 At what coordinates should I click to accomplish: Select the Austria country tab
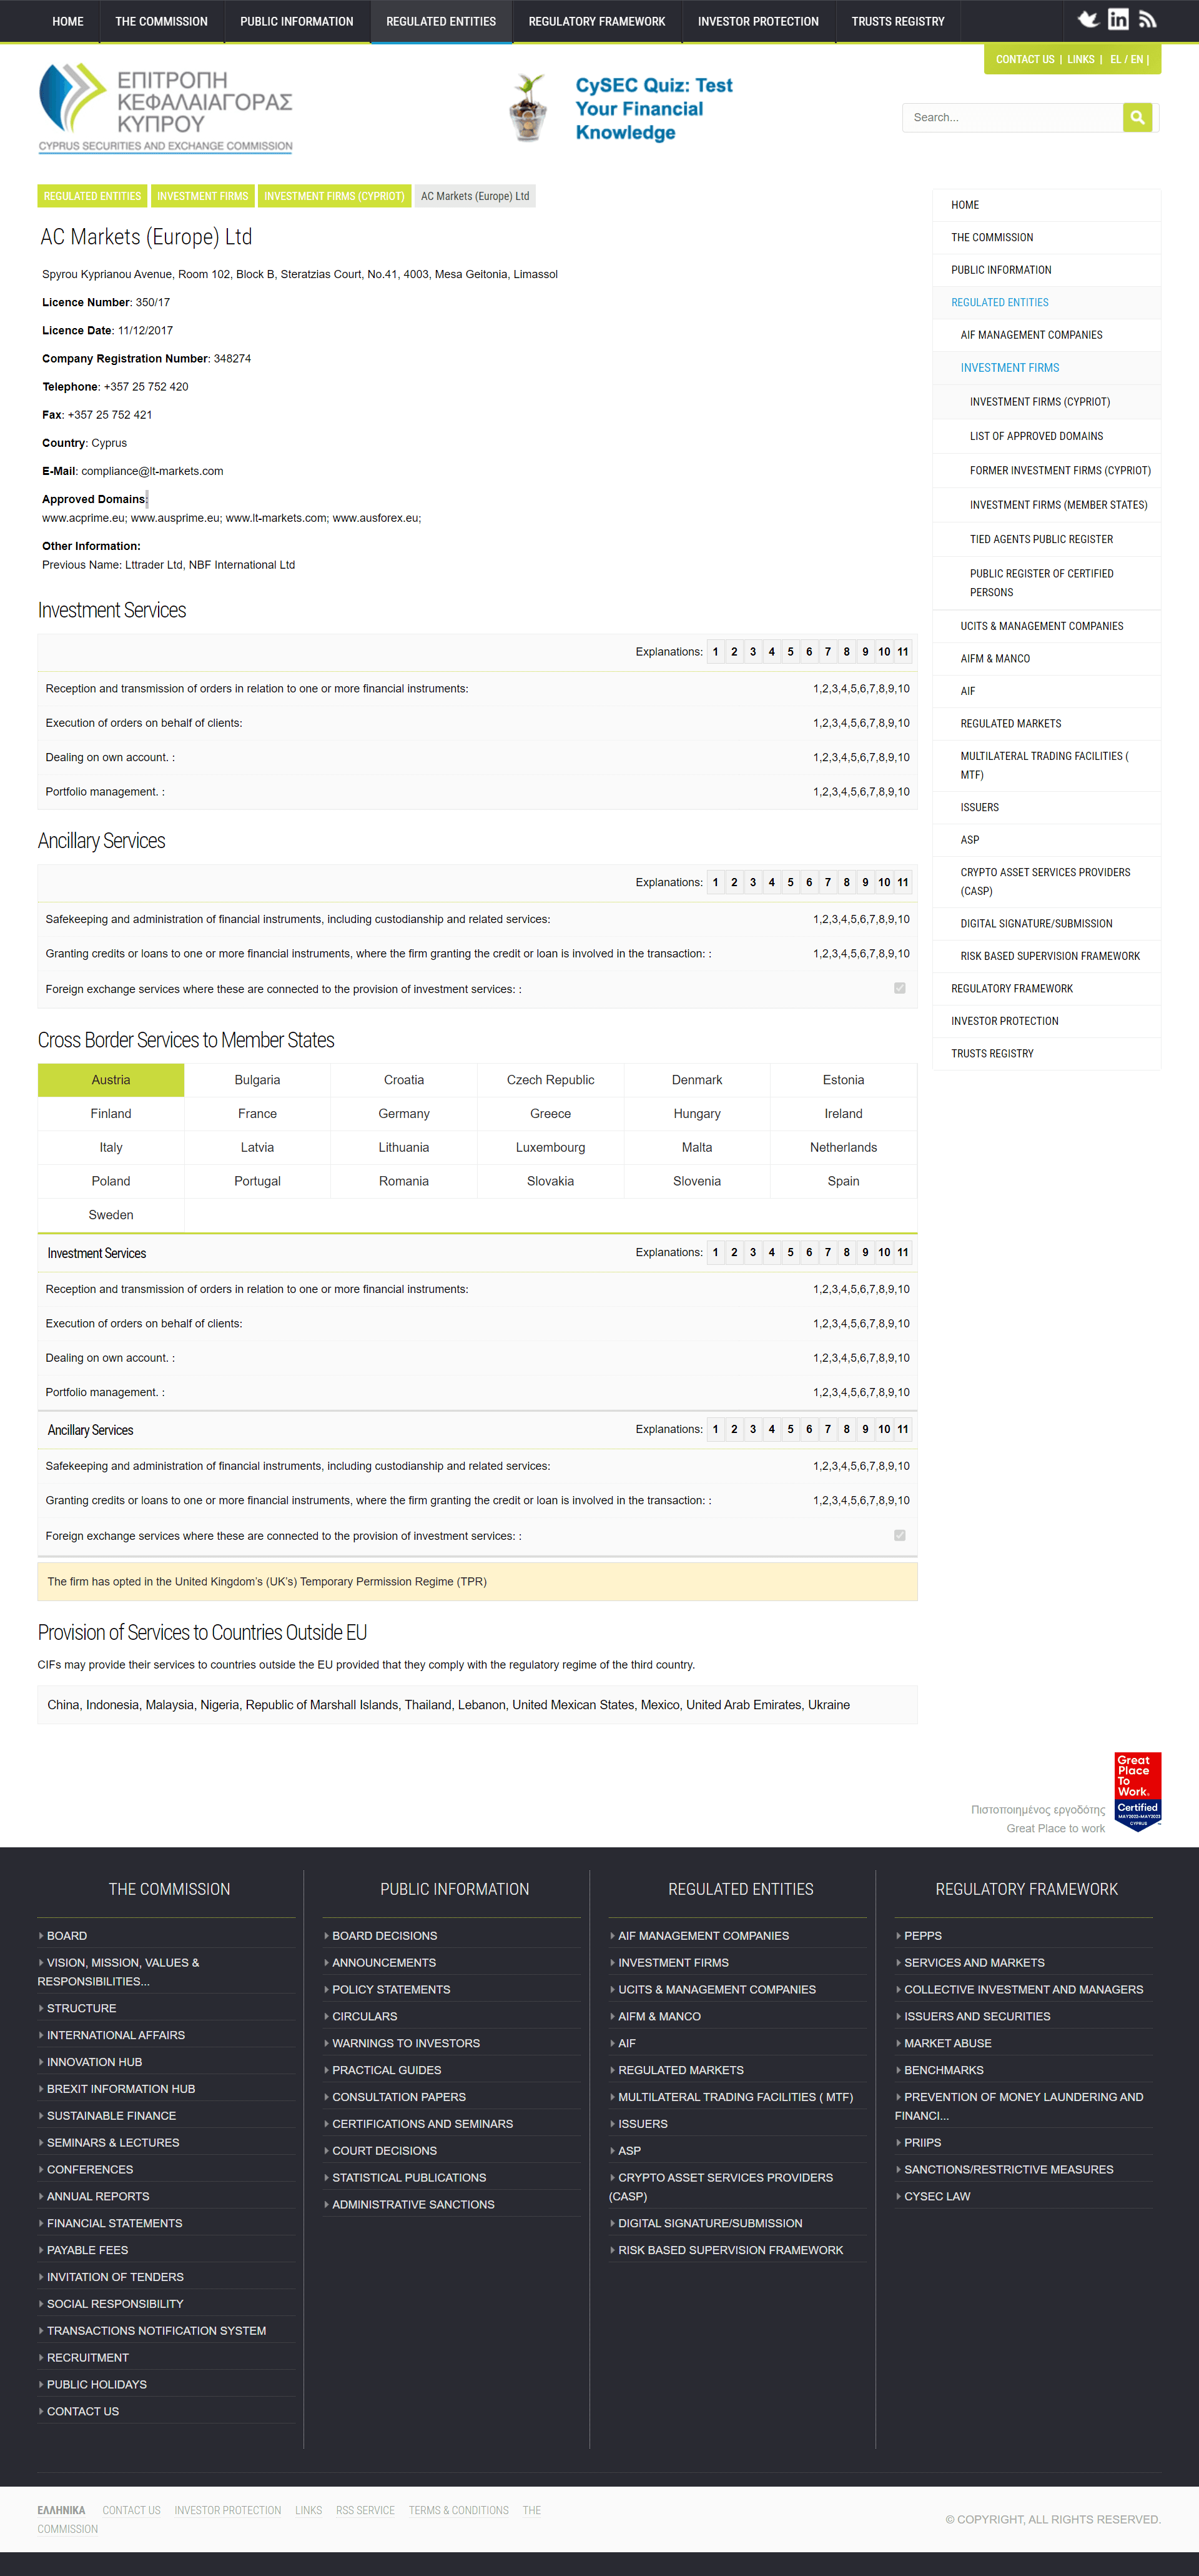[x=111, y=1080]
